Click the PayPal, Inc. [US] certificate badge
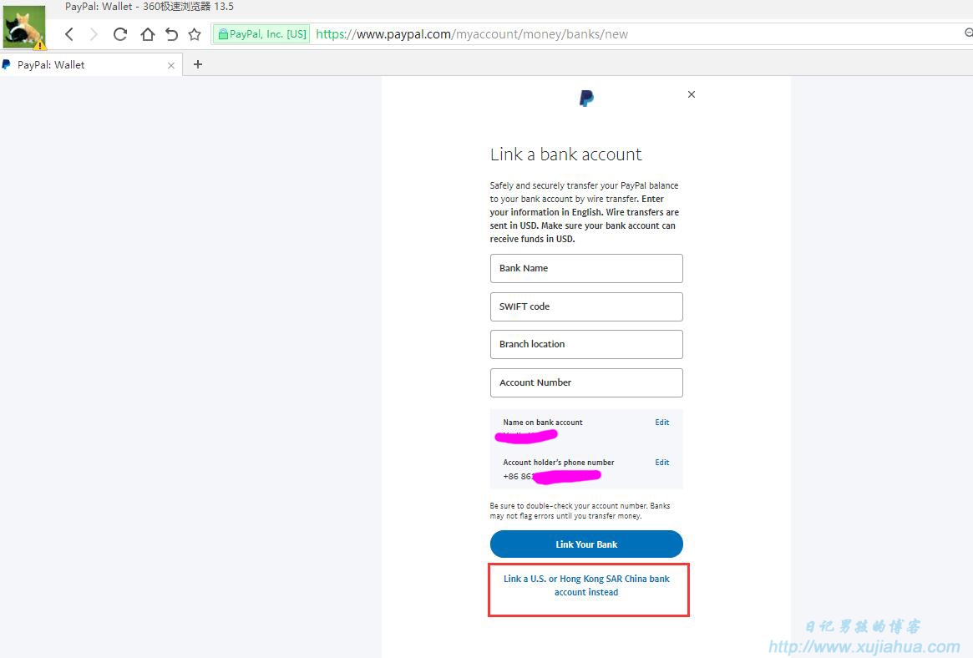Viewport: 973px width, 658px height. coord(262,34)
